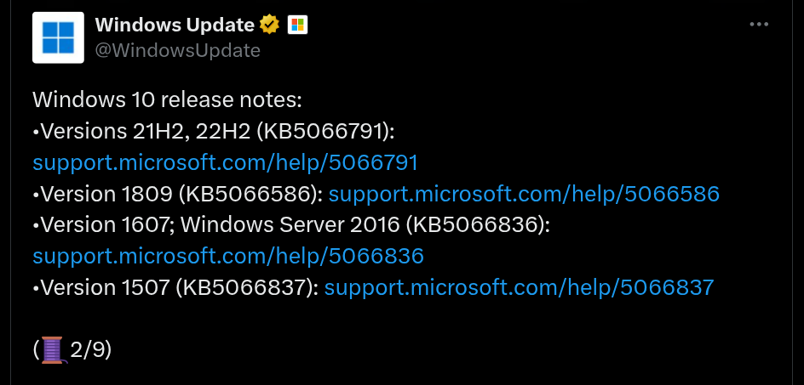Click the "Version 1809" text
Viewport: 804px width, 385px height.
pyautogui.click(x=107, y=194)
